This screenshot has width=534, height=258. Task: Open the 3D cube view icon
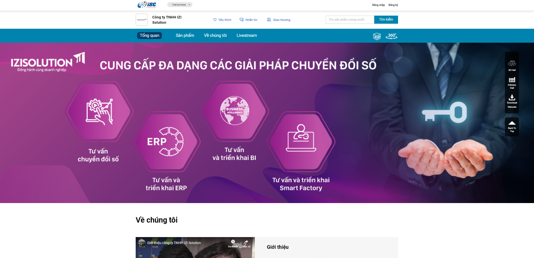377,36
